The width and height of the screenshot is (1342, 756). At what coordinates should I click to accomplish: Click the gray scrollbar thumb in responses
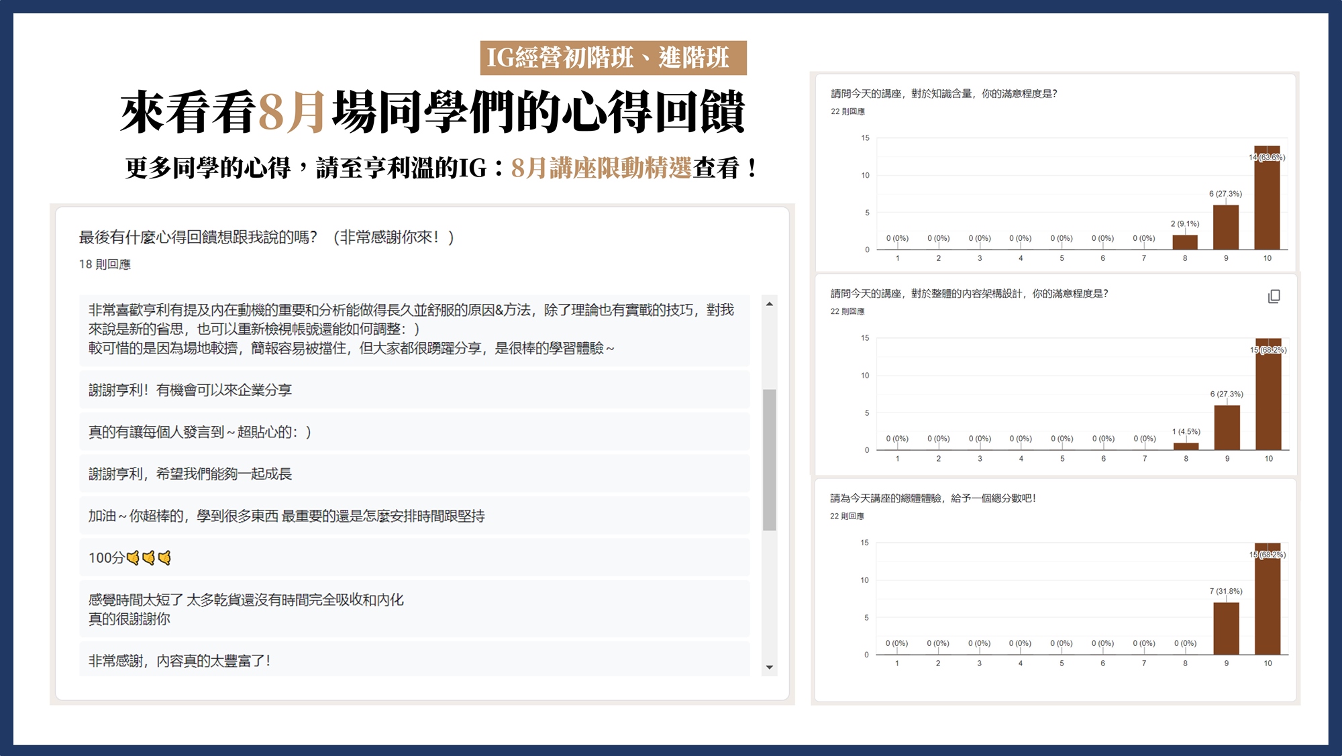pyautogui.click(x=770, y=460)
